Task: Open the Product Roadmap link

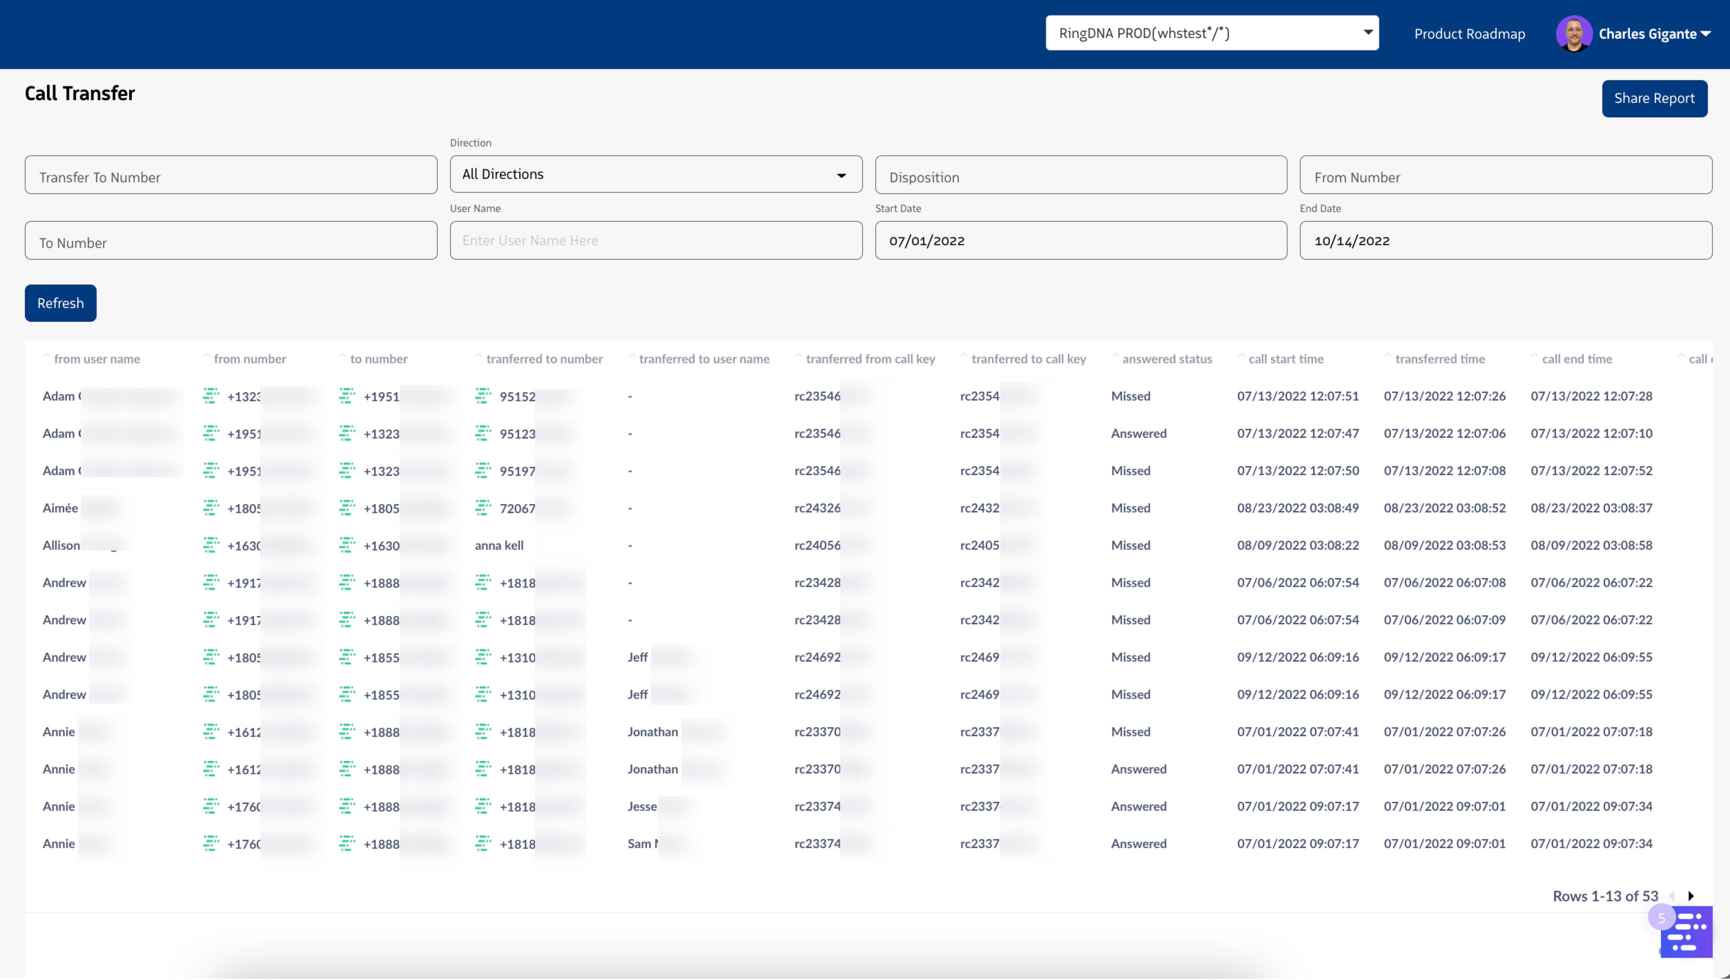Action: pyautogui.click(x=1469, y=33)
